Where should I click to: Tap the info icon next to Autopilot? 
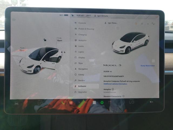[x=113, y=89]
